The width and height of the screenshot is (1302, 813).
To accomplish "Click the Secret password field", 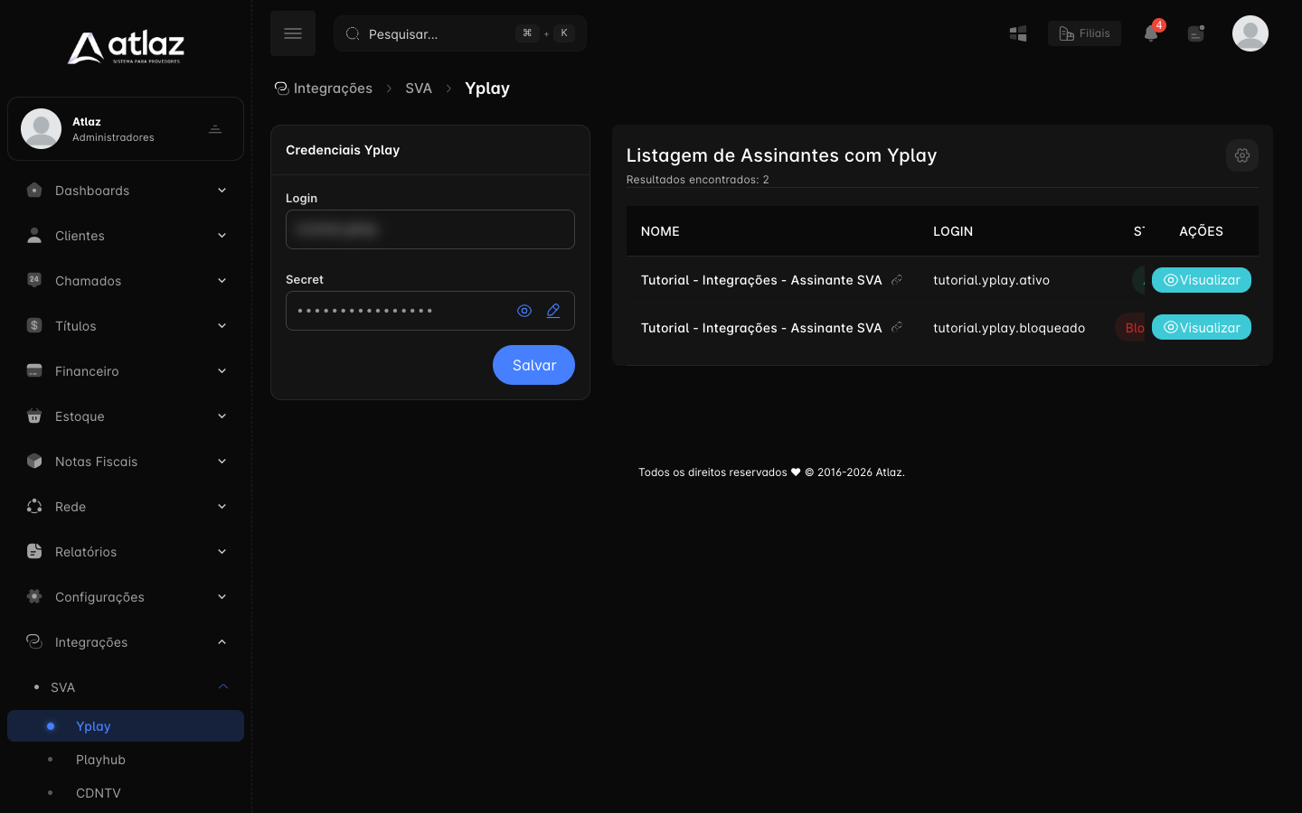I will click(430, 311).
